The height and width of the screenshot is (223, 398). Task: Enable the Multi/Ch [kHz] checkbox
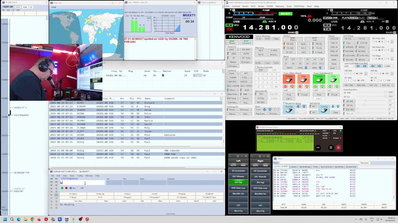click(284, 103)
